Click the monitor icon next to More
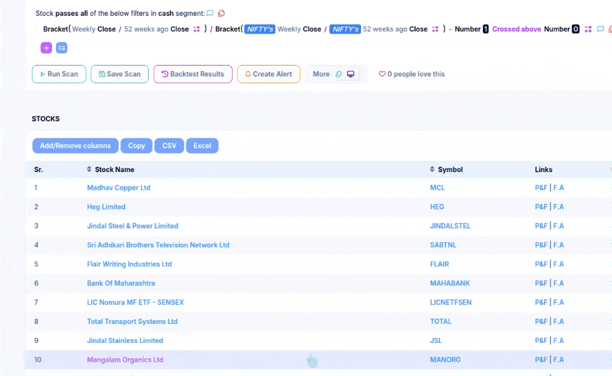This screenshot has width=612, height=376. click(351, 74)
